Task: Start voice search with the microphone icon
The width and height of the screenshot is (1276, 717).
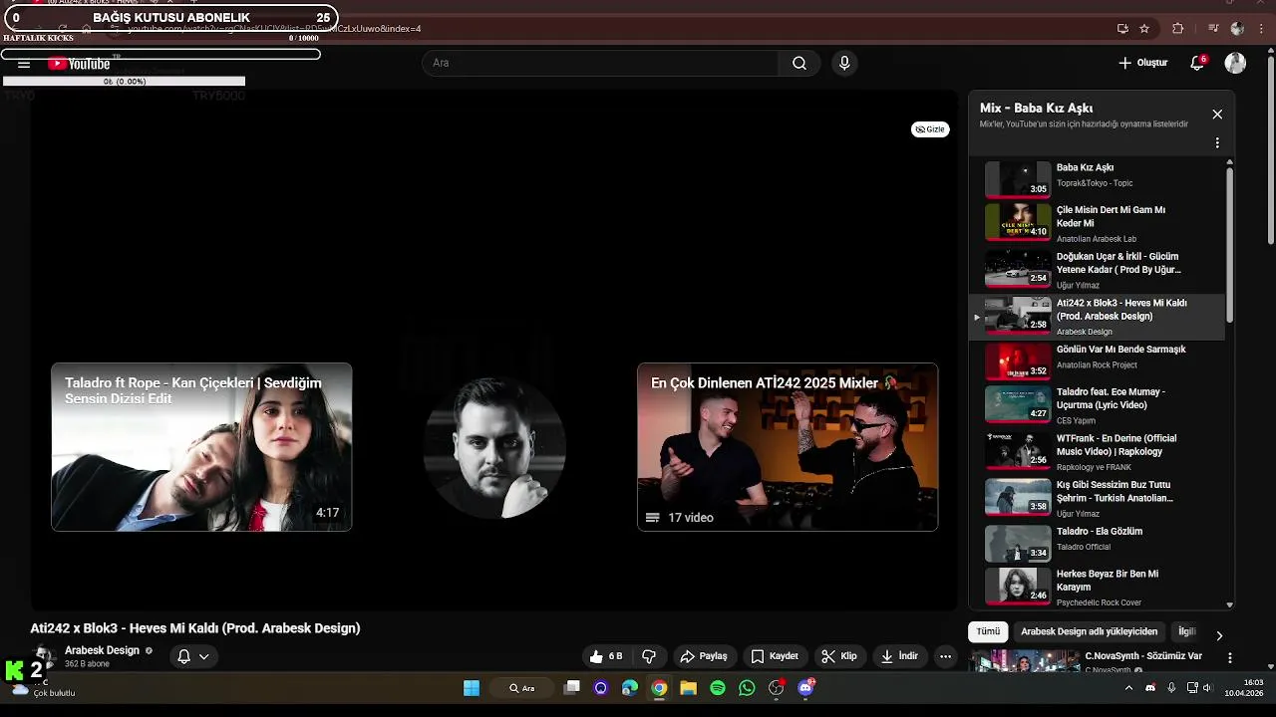Action: [x=844, y=63]
